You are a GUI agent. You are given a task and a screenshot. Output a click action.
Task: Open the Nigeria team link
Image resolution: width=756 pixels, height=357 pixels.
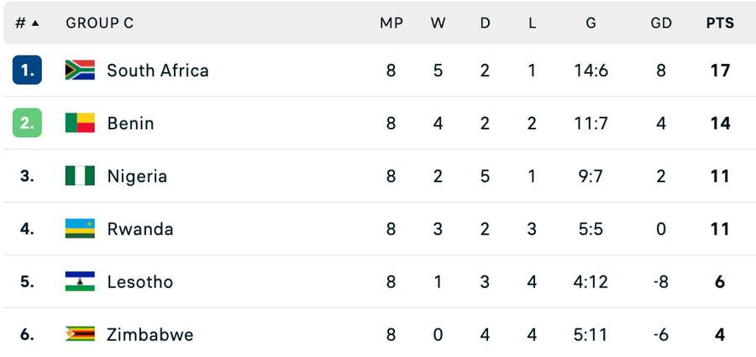pyautogui.click(x=137, y=176)
